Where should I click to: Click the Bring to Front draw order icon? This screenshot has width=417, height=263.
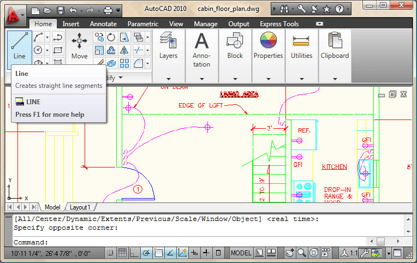coord(139,37)
